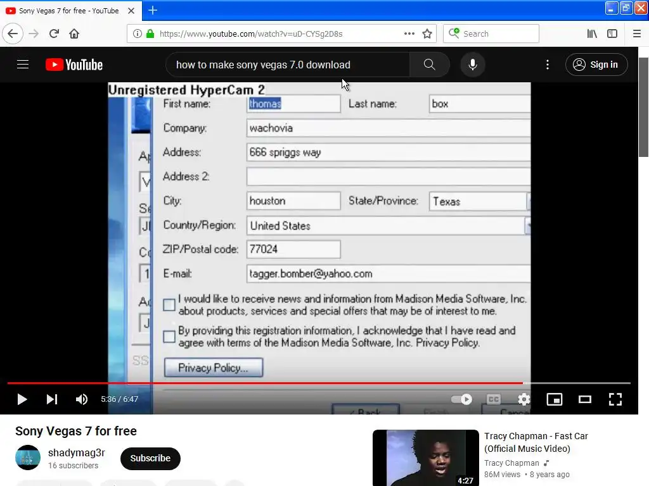Open the shadymag3r channel name link
Screen dimensions: 649x486
tap(77, 452)
